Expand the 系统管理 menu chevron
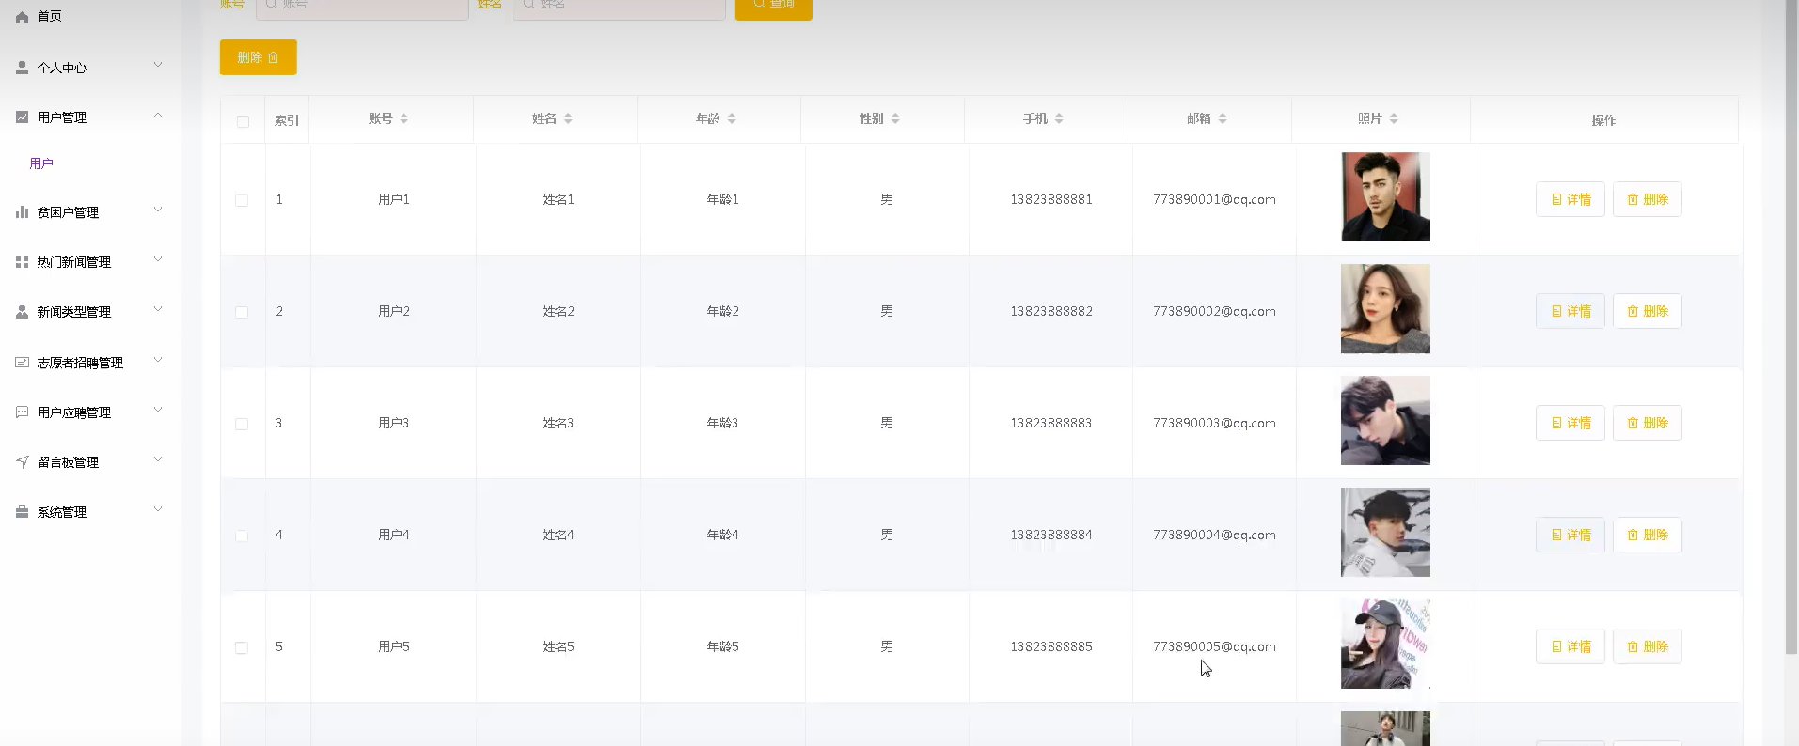The height and width of the screenshot is (746, 1799). pyautogui.click(x=158, y=509)
